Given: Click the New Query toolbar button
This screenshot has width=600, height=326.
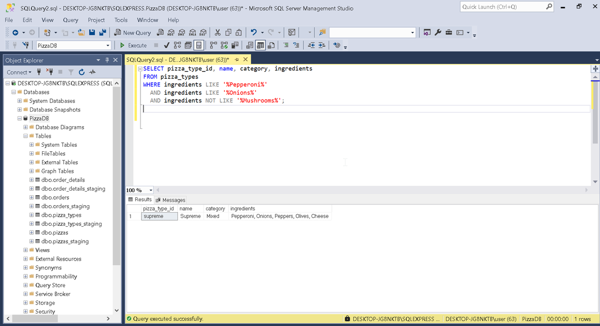Looking at the screenshot, I should point(132,32).
